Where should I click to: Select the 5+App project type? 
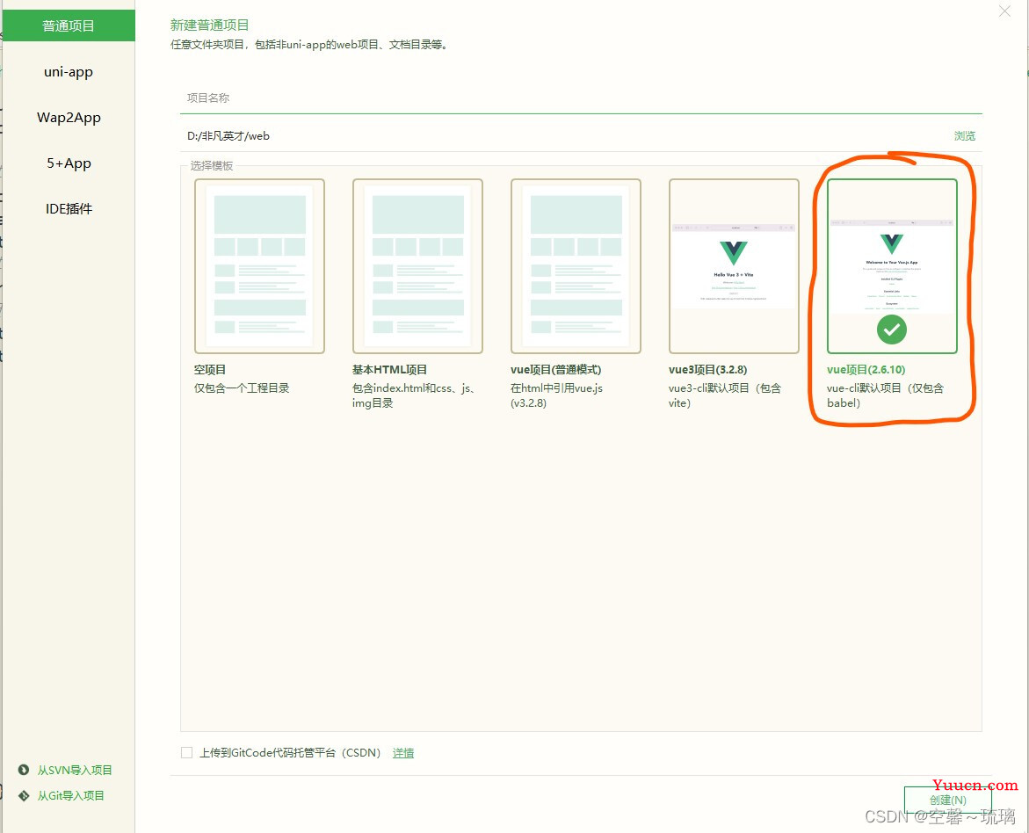68,163
